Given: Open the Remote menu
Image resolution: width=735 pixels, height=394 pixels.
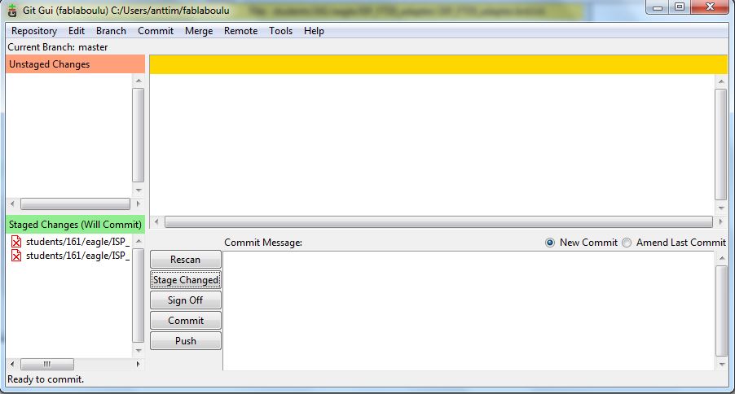Looking at the screenshot, I should 241,31.
